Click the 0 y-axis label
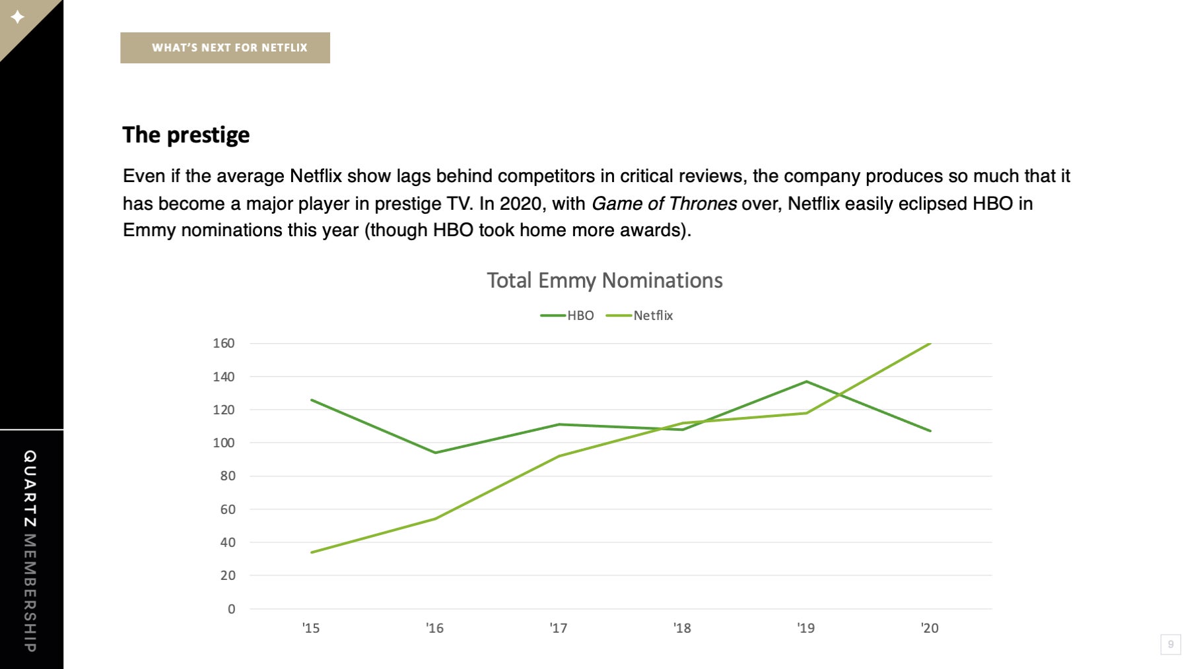 (231, 609)
